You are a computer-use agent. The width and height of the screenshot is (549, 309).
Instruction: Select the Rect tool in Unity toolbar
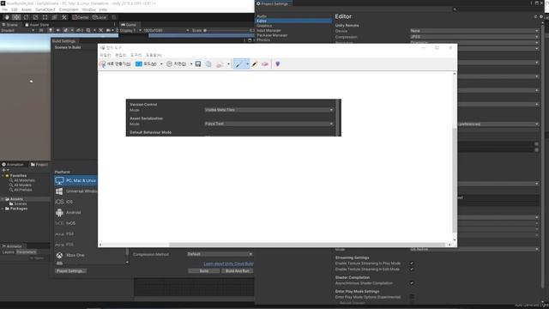45,17
